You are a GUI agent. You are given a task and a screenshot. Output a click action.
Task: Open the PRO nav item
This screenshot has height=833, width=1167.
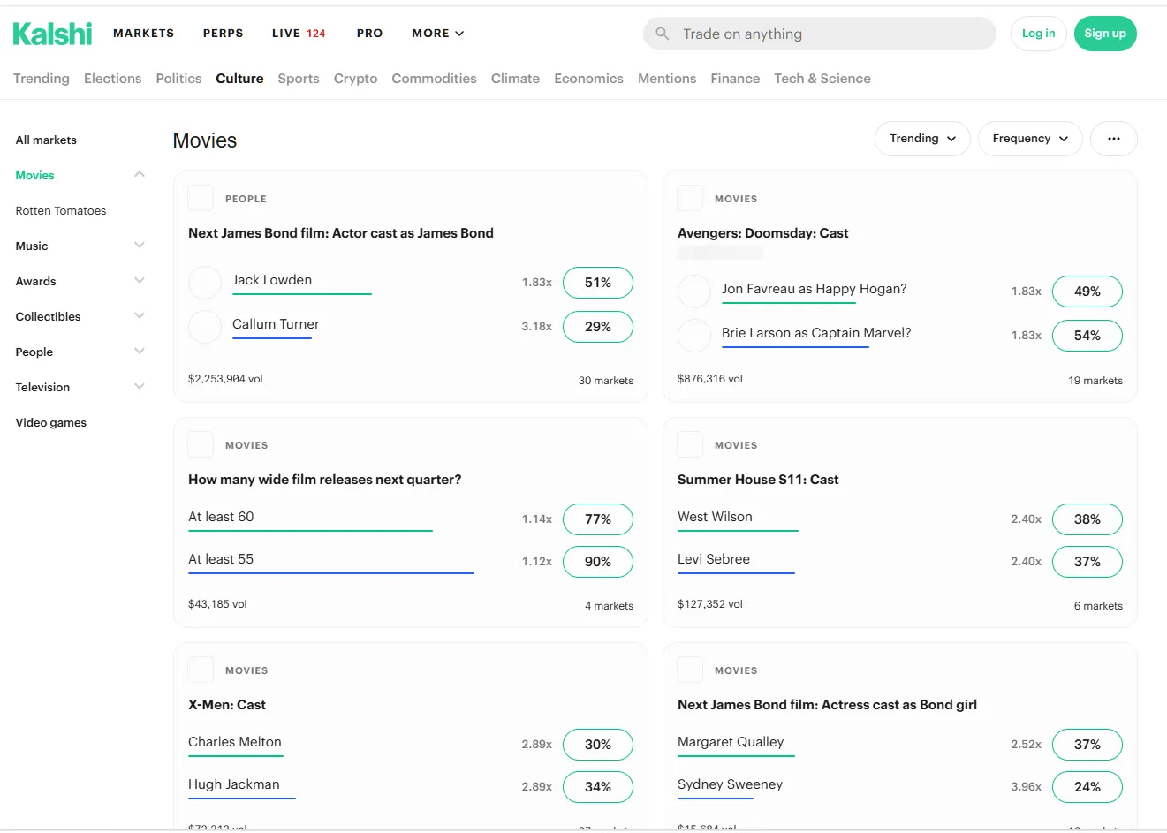[370, 34]
